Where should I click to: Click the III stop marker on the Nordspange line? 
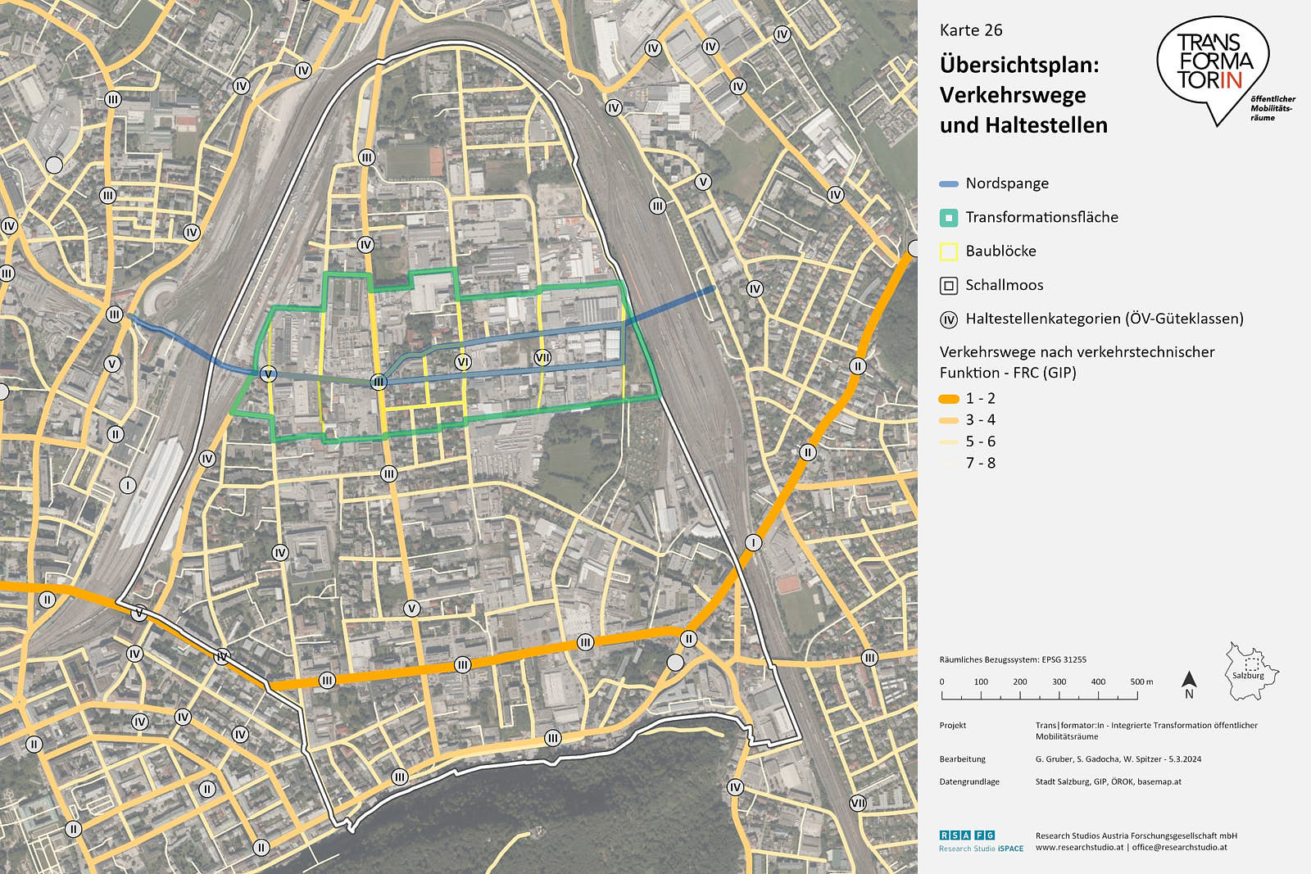pyautogui.click(x=379, y=382)
